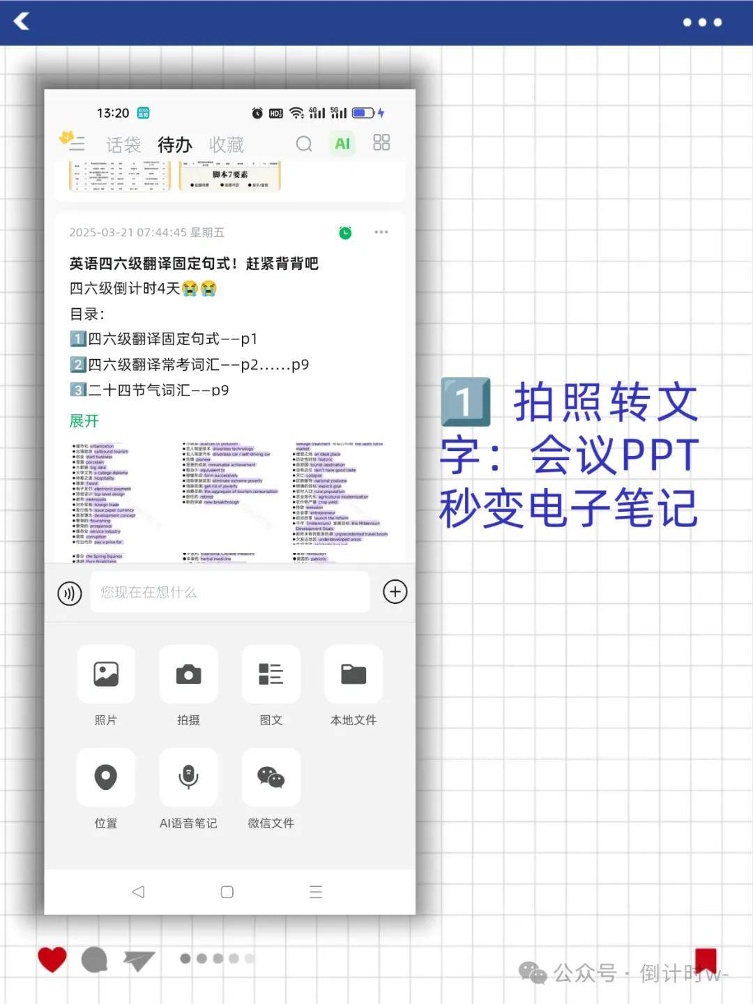Open the note's three-dot options menu
Image resolution: width=753 pixels, height=1004 pixels.
point(381,232)
